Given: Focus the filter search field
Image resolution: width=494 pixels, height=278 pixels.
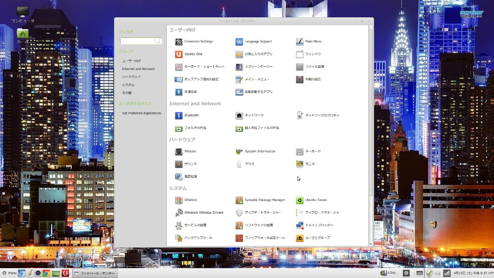Looking at the screenshot, I should [x=141, y=41].
